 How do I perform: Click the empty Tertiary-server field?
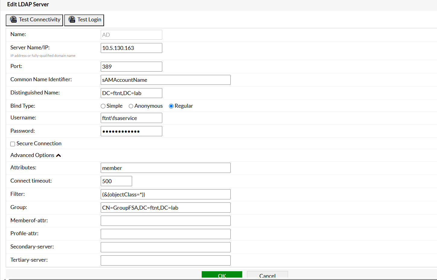coord(166,260)
